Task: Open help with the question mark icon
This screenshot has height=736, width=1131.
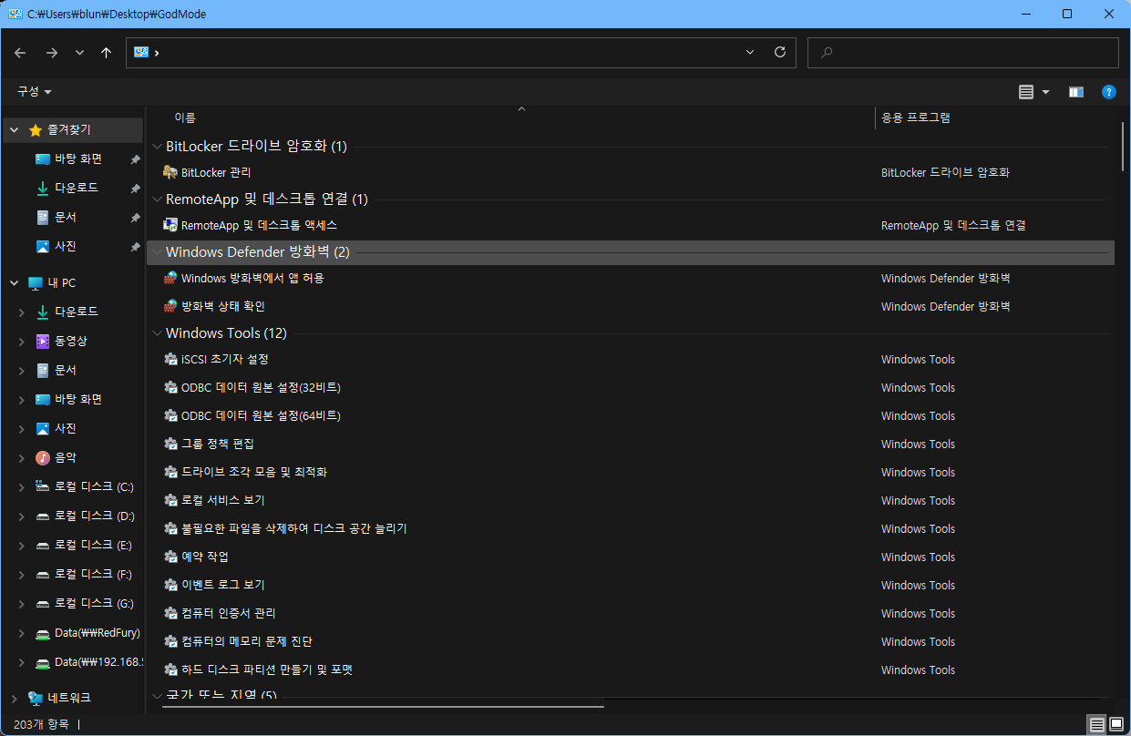Action: [1109, 92]
